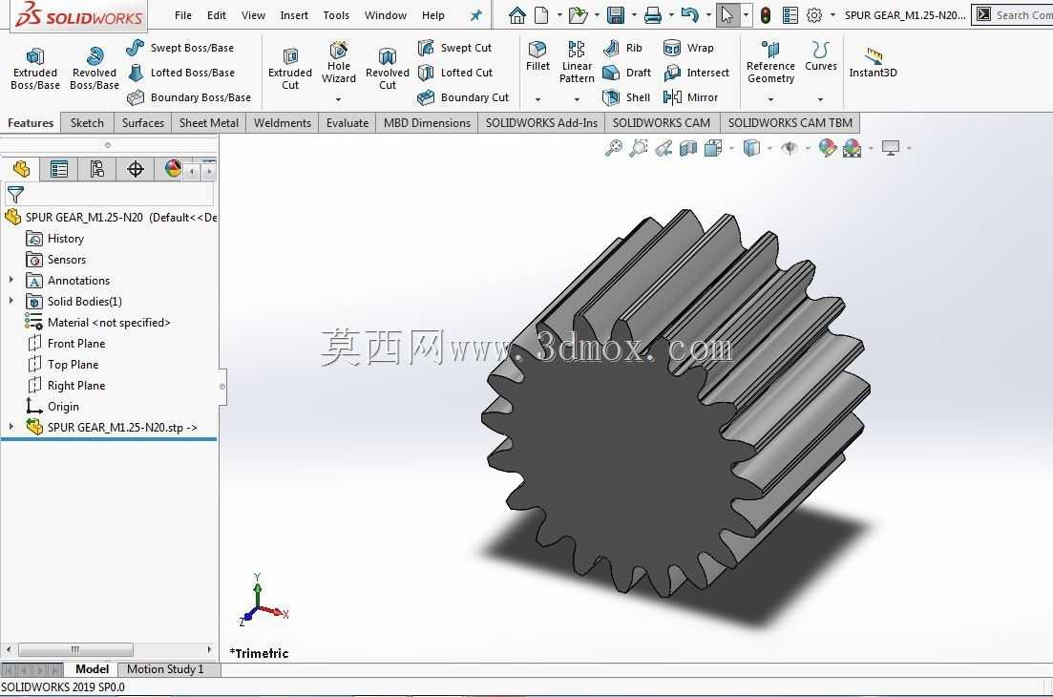The image size is (1053, 697).
Task: Click the Apply Scene icon
Action: point(853,148)
